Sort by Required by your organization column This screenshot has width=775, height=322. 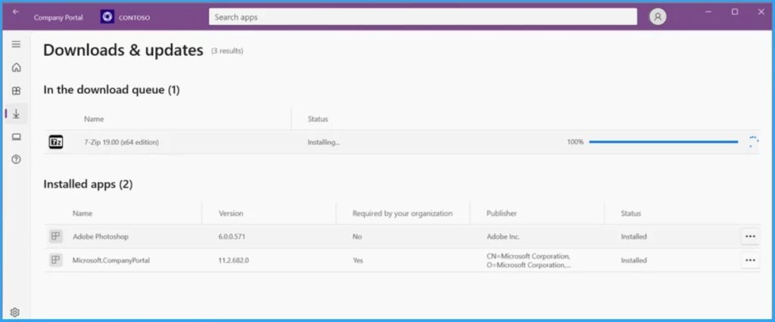[403, 214]
